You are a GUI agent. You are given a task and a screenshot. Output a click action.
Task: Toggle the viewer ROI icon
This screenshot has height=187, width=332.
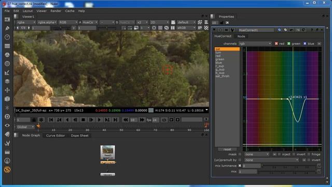154,28
